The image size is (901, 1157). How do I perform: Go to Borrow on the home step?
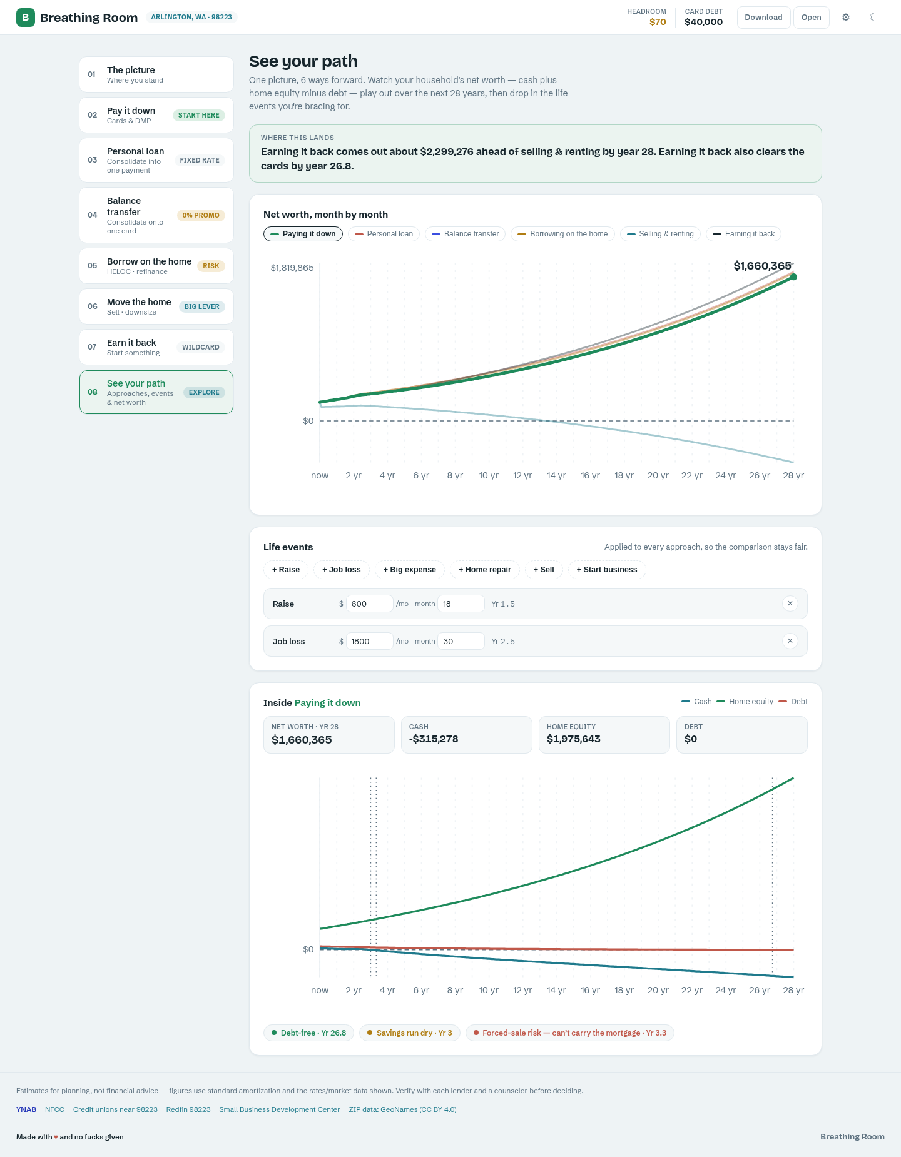coord(156,266)
